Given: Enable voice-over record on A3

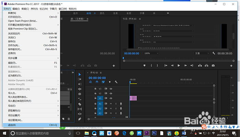Looking at the screenshot, I should [x=121, y=113].
